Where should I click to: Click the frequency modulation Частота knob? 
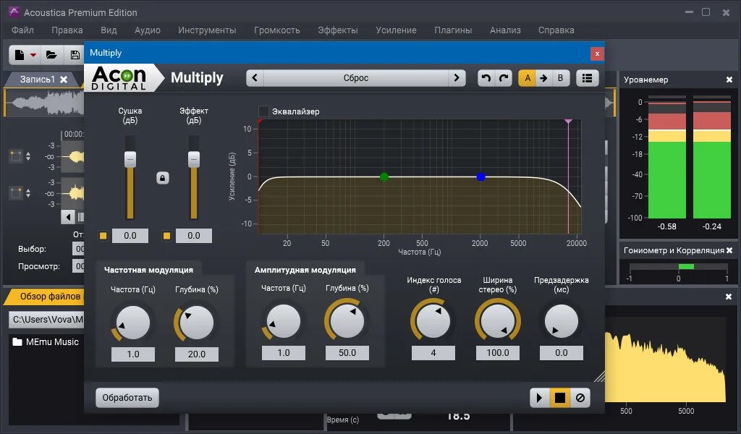[133, 323]
